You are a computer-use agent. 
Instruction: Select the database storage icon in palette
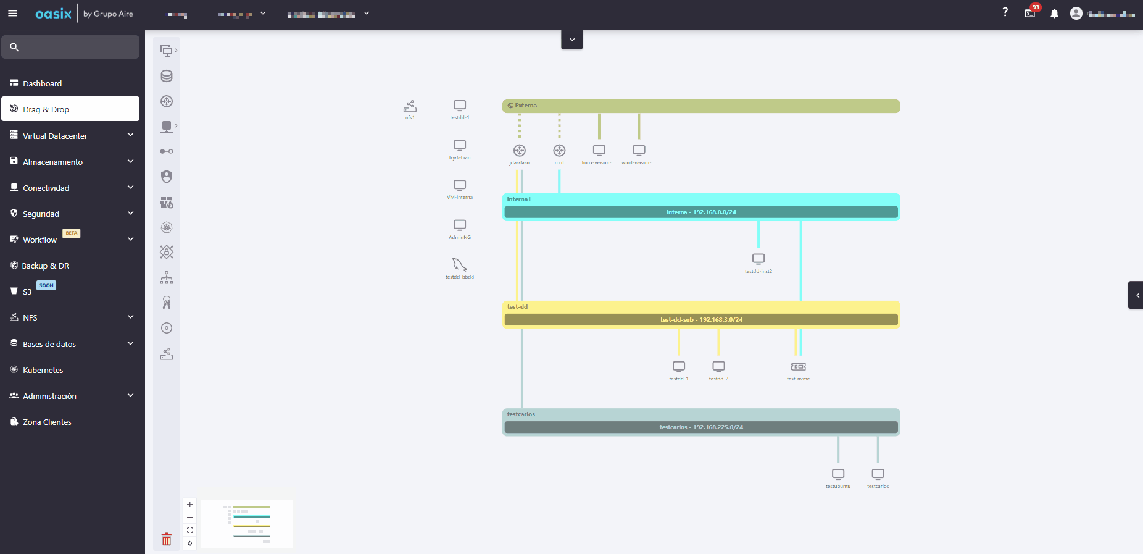(x=167, y=76)
